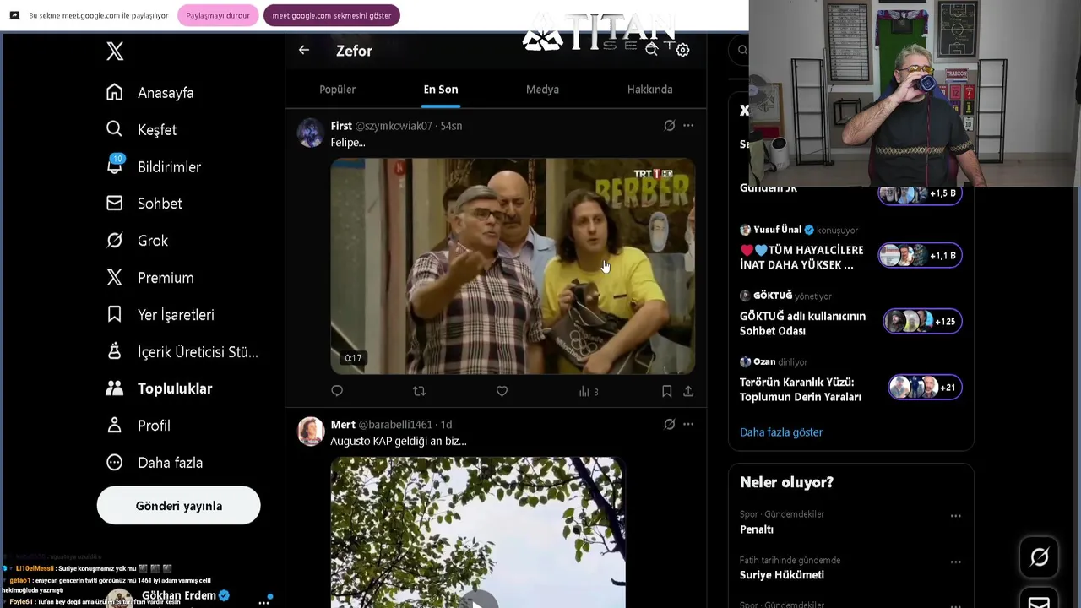1081x608 pixels.
Task: Open more options for Suriye Hükümeti
Action: click(955, 562)
